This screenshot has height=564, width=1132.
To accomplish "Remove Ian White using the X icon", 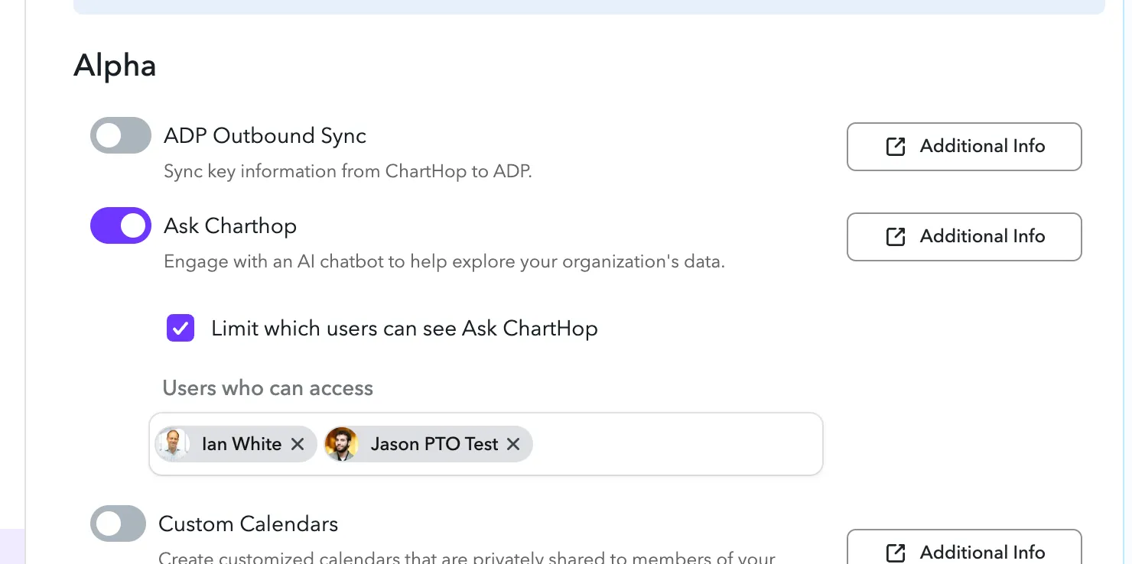I will [298, 444].
